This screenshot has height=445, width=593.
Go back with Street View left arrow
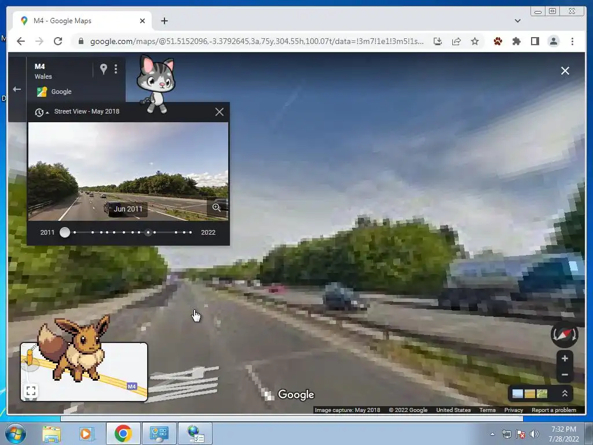pyautogui.click(x=17, y=89)
